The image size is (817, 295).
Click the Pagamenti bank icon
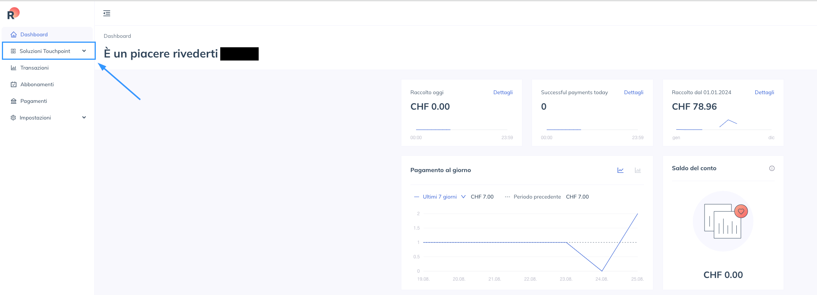click(x=14, y=101)
